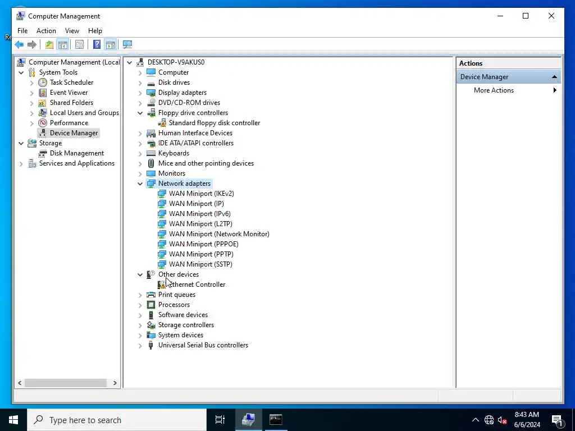The image size is (575, 431).
Task: Click the Computer category icon
Action: [150, 72]
